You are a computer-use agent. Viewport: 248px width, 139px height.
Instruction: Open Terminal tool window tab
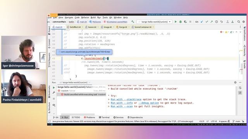click(x=104, y=117)
